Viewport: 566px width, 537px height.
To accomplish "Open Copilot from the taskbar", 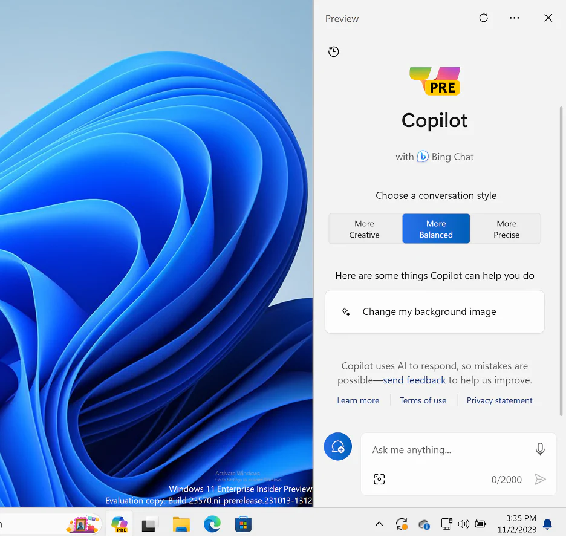I will pyautogui.click(x=119, y=524).
